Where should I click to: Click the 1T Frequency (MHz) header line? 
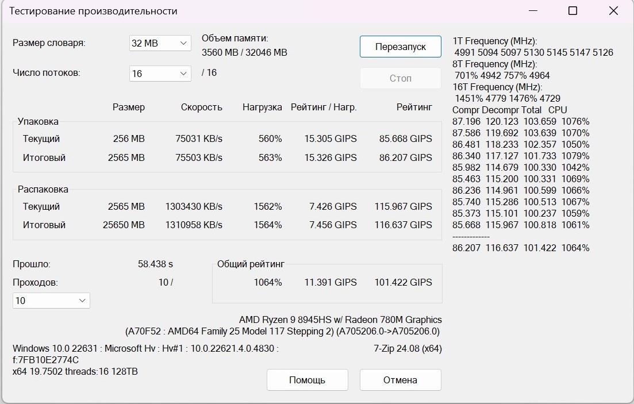pos(495,41)
